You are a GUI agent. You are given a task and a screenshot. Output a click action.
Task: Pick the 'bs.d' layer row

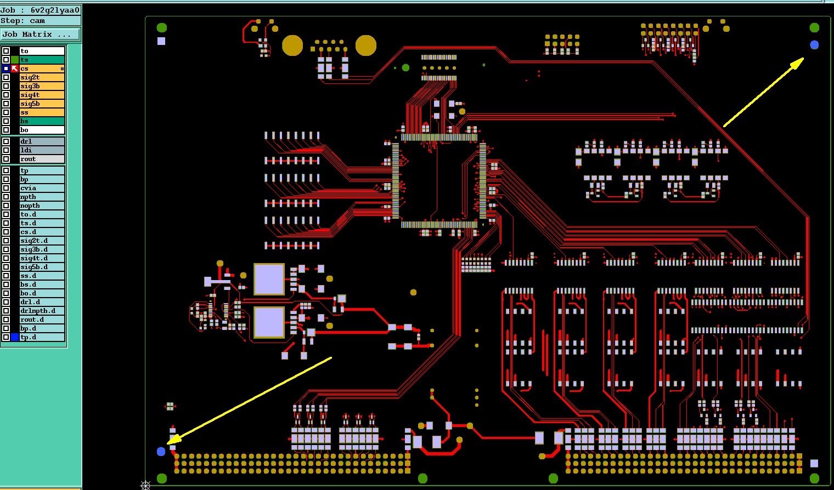tap(42, 284)
